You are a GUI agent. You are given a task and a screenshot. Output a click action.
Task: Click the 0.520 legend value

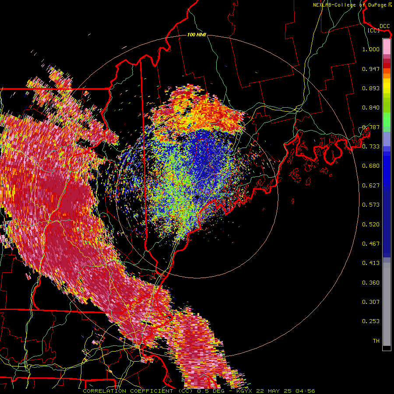(x=371, y=225)
